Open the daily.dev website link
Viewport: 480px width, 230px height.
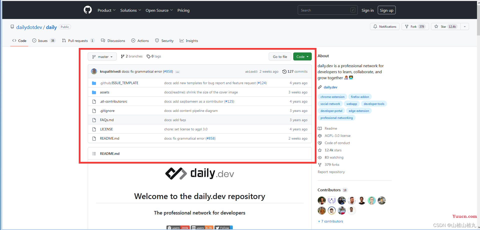pos(330,87)
